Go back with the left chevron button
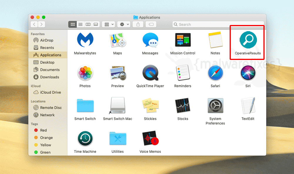The width and height of the screenshot is (294, 174). tap(34, 24)
